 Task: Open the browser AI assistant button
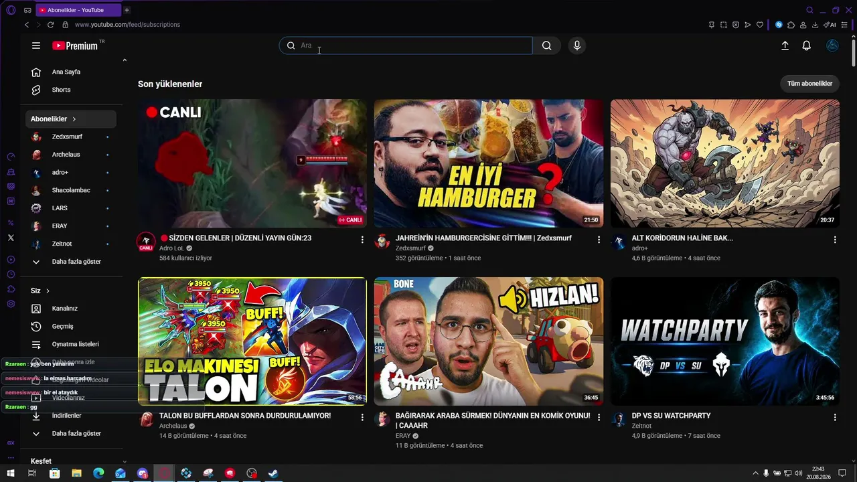(830, 25)
